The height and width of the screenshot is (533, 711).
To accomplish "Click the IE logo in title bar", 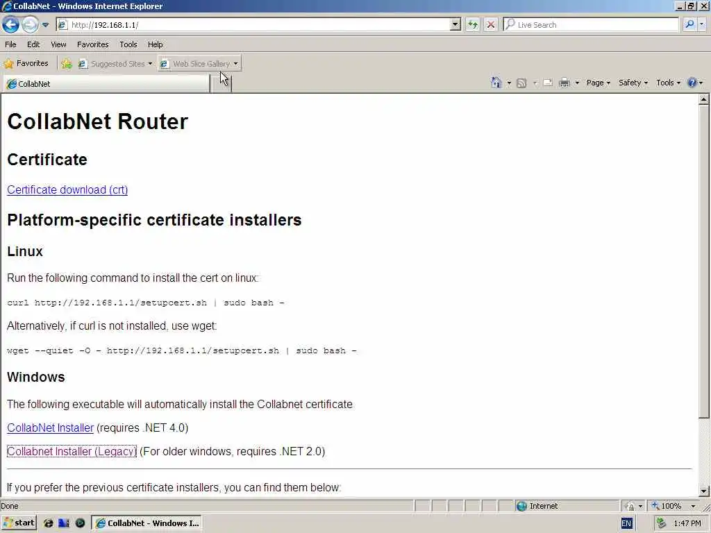I will [6, 6].
